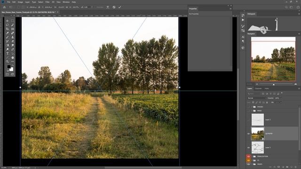Create a new layer via Layers footer

(292, 167)
